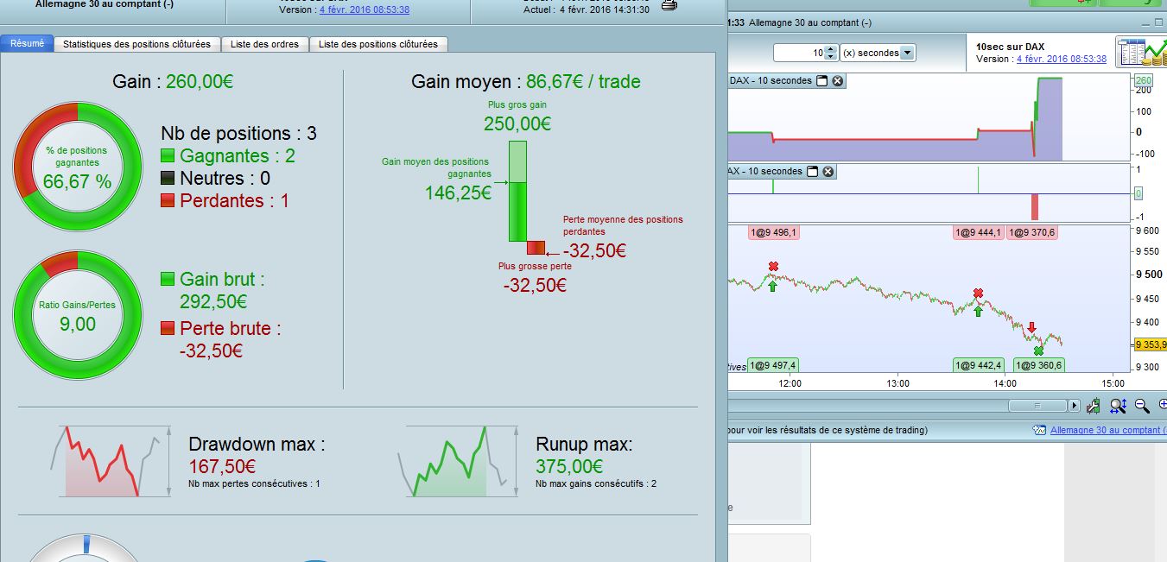Select the 1@9 496,1 exit label
The height and width of the screenshot is (562, 1167).
[x=774, y=232]
